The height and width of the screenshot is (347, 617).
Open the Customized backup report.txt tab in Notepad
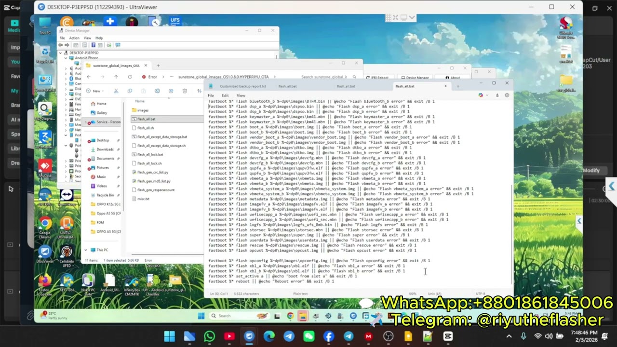tap(242, 86)
